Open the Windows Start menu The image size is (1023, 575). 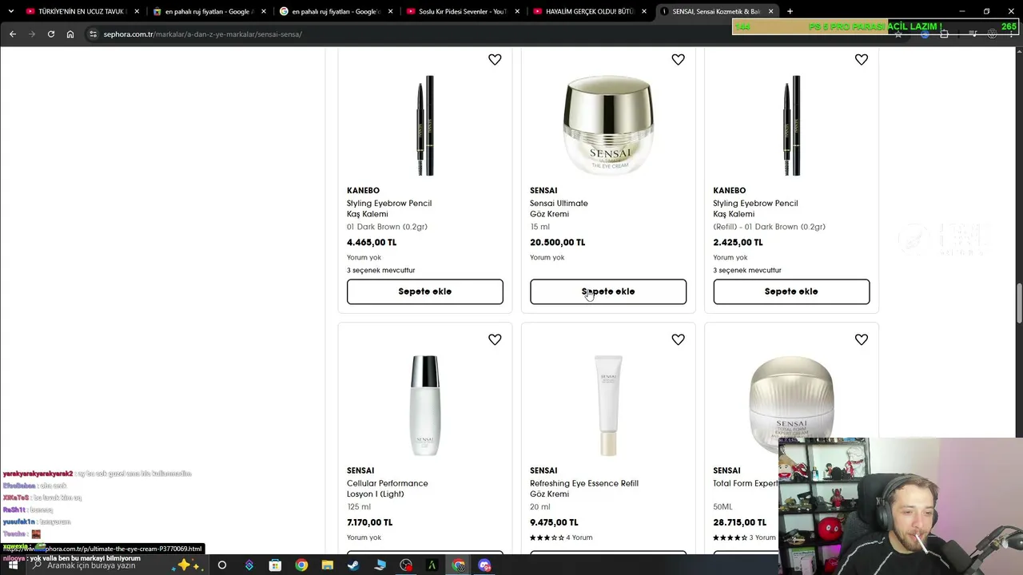coord(13,565)
